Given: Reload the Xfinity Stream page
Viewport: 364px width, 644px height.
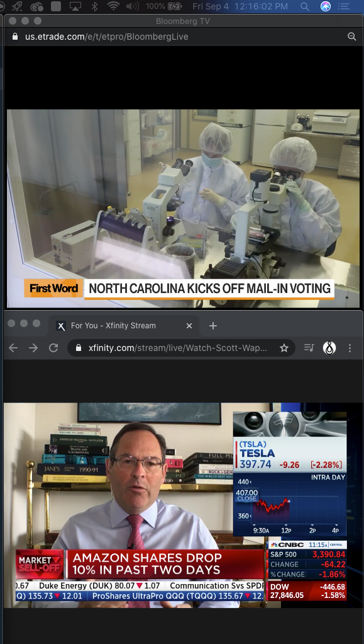Looking at the screenshot, I should [x=53, y=348].
